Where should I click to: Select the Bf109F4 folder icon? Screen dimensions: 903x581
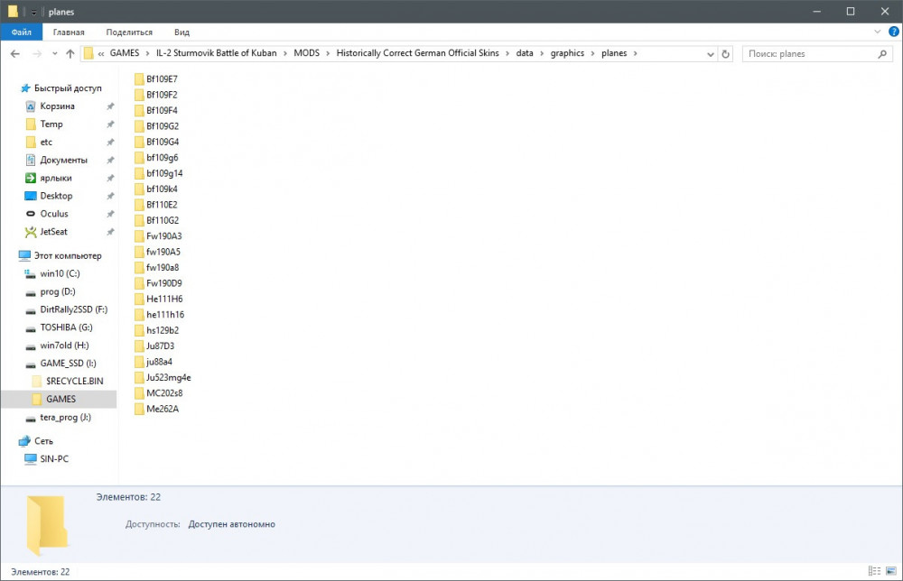point(139,110)
